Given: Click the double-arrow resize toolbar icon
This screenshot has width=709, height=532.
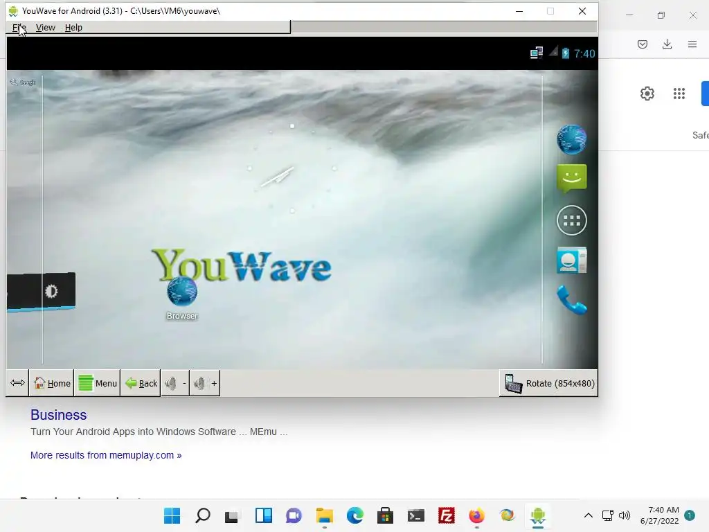Looking at the screenshot, I should pyautogui.click(x=17, y=383).
